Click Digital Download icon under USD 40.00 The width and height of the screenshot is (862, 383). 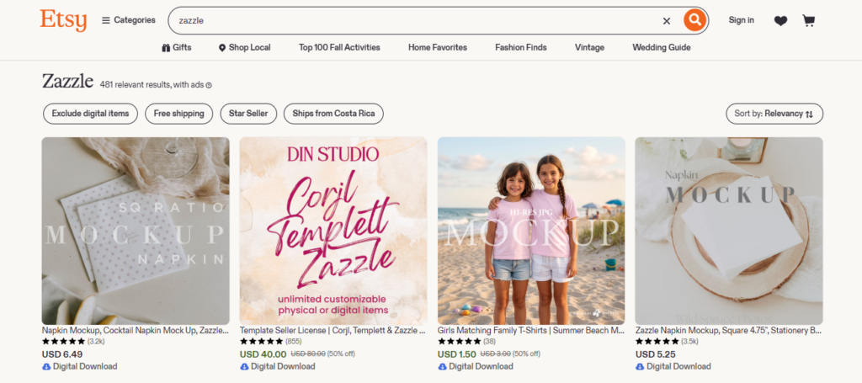[x=244, y=366]
